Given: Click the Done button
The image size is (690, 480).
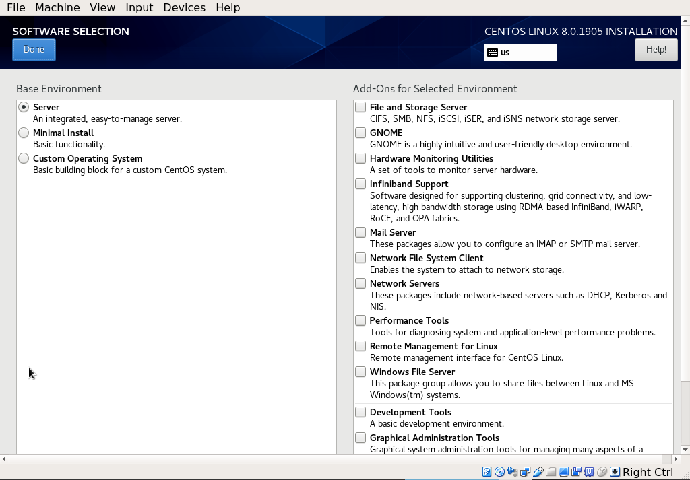Looking at the screenshot, I should click(34, 49).
